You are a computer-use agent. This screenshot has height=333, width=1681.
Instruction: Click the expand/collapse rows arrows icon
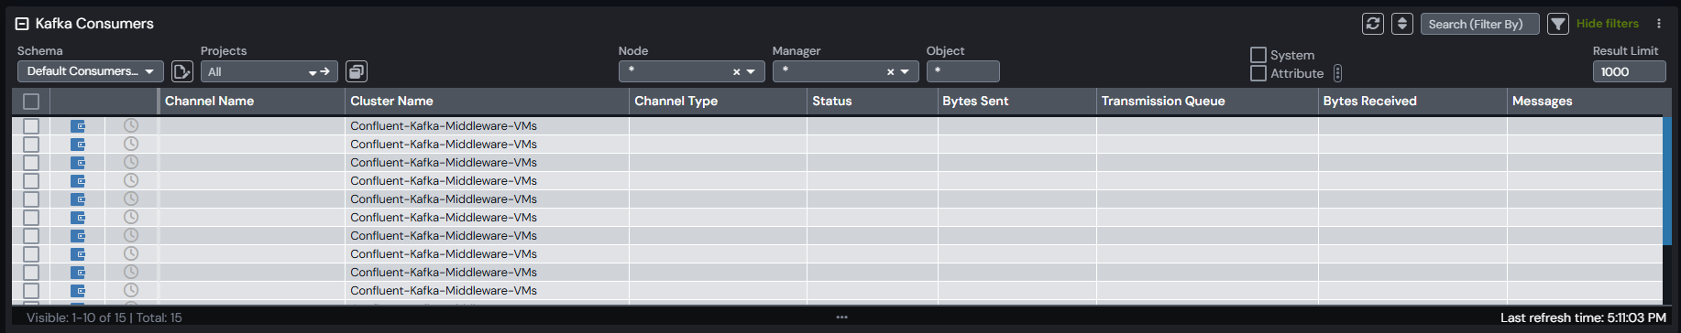1402,24
